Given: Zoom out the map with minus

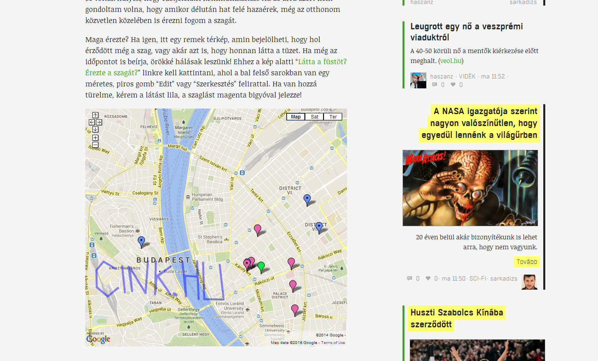Looking at the screenshot, I should click(x=95, y=145).
